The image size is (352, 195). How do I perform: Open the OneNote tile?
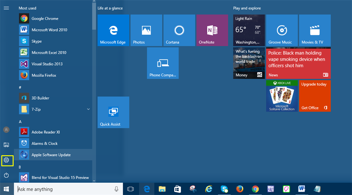[x=212, y=30]
